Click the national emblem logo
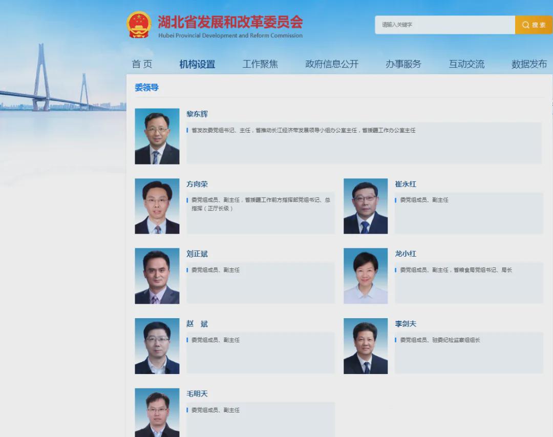Screen dimensions: 553x437 139,25
